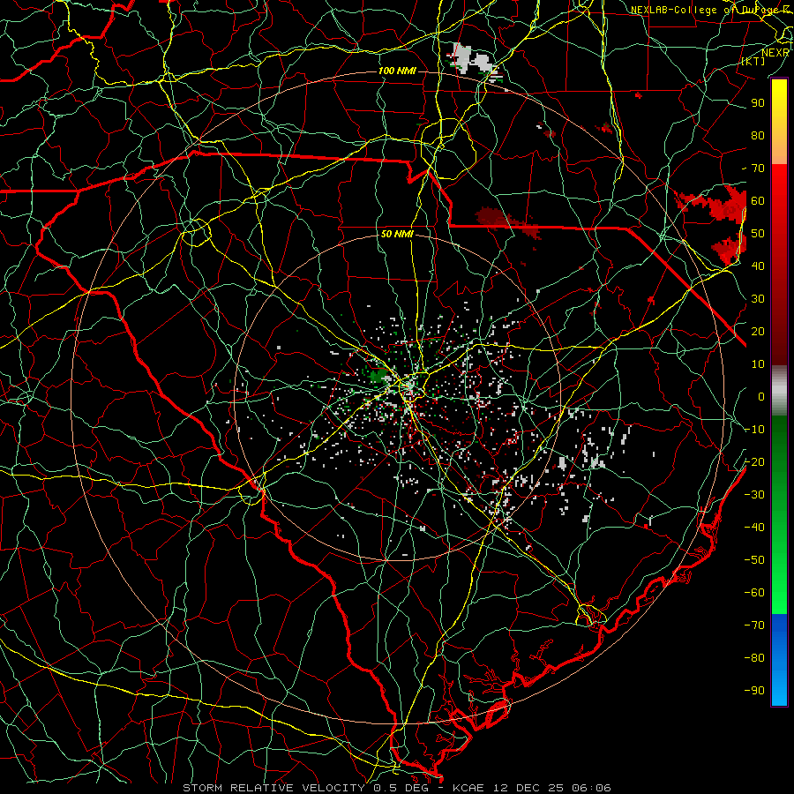The height and width of the screenshot is (794, 794).
Task: Click the green inbound velocity patch near radar center
Action: point(379,376)
